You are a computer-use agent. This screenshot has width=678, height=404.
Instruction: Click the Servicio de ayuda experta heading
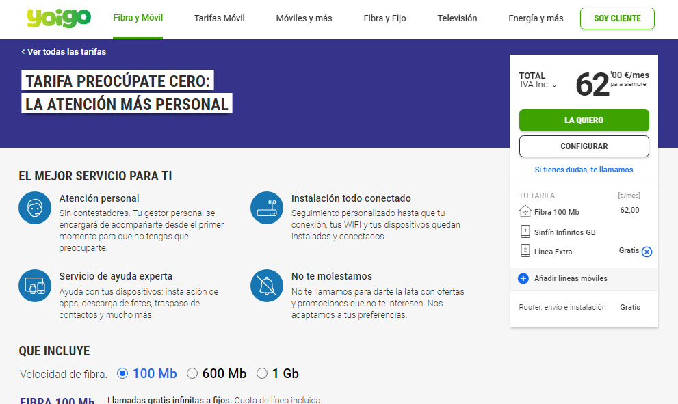(x=116, y=276)
